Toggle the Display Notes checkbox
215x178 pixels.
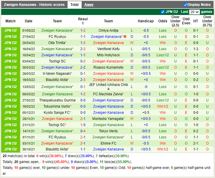click(185, 5)
